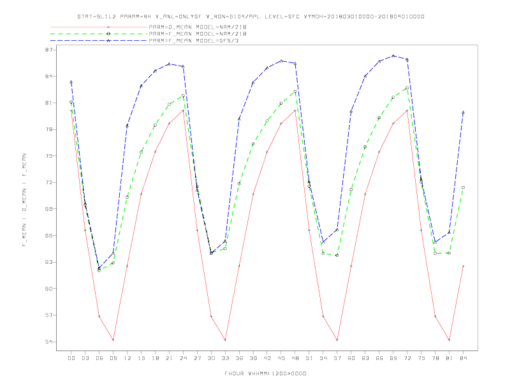The image size is (505, 390).
Task: Click x-axis tick label 57
Action: 337,358
